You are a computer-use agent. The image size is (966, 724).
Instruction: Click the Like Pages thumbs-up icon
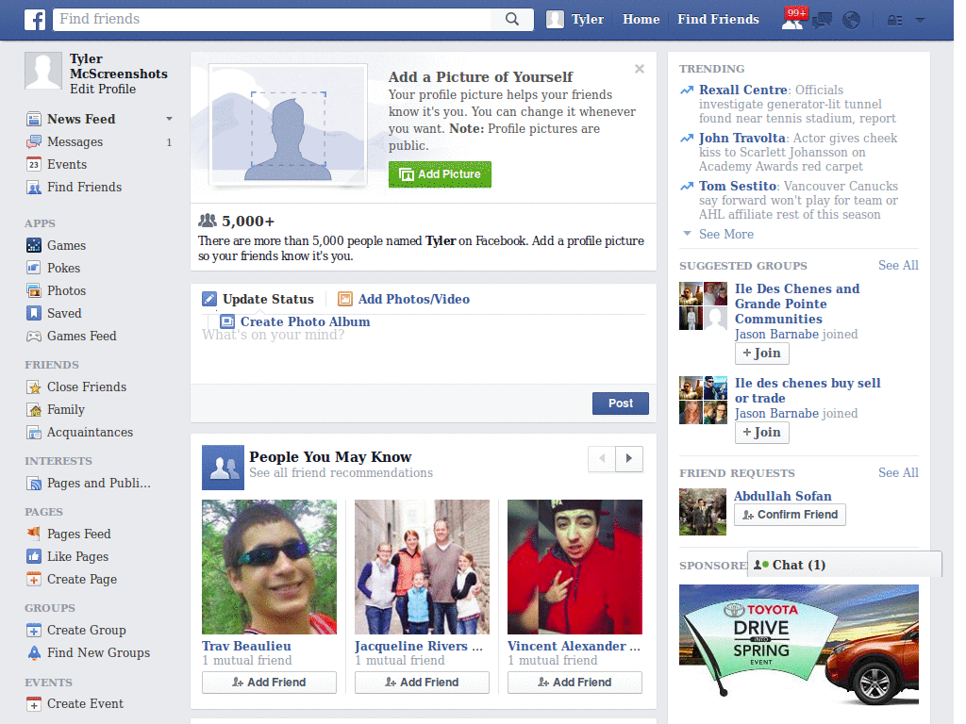pos(34,556)
